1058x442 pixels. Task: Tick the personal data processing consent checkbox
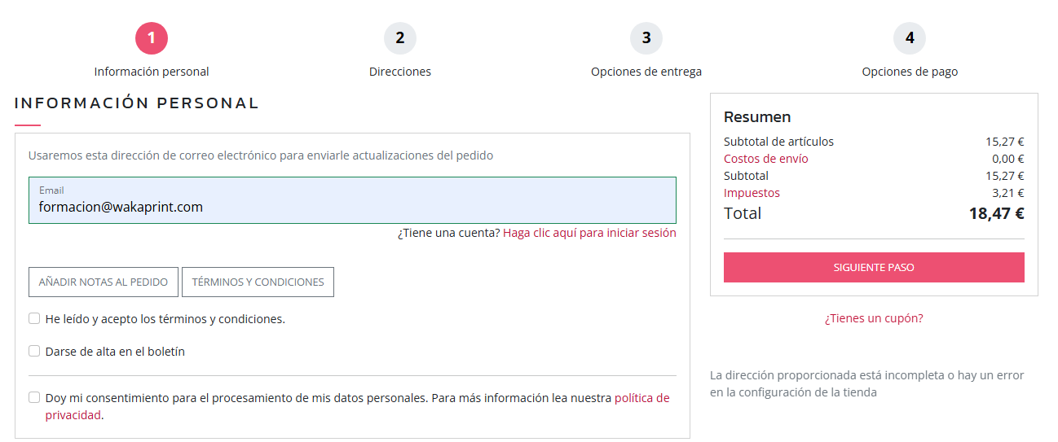click(x=34, y=398)
